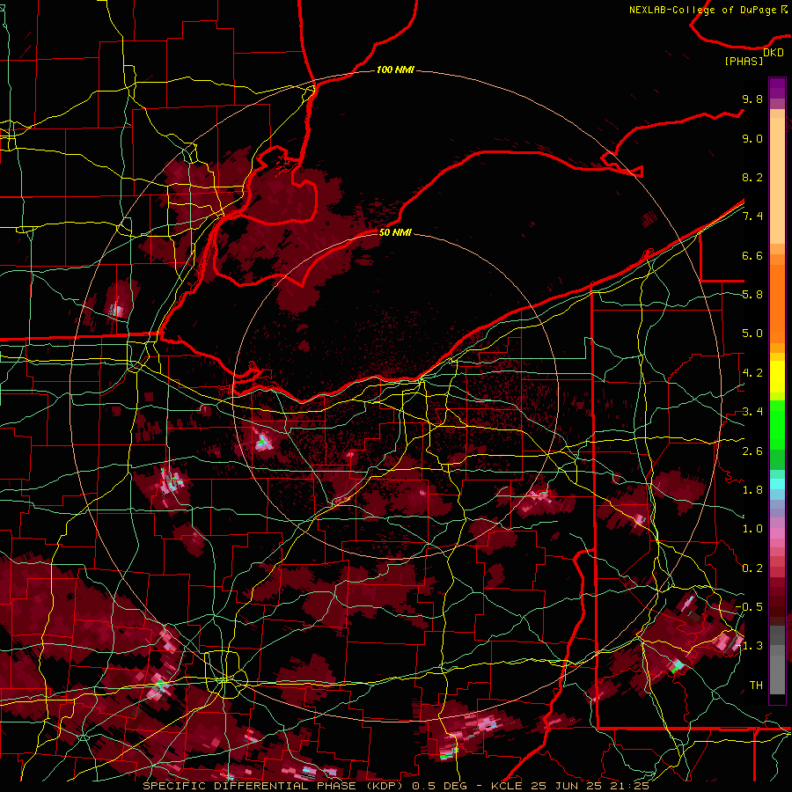Pick the yellow segment of the color bar
The image size is (792, 792).
(777, 377)
